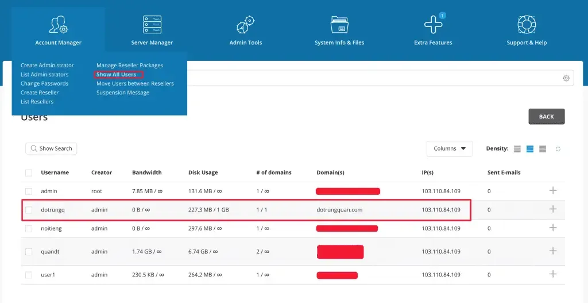Click the gear icon in search bar
Viewport: 588px width, 303px height.
coord(566,78)
